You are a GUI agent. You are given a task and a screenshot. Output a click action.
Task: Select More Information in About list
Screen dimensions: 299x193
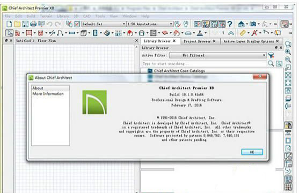48,94
